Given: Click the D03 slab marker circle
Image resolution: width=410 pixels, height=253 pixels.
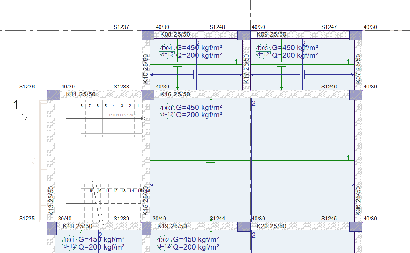Looking at the screenshot, I should click(167, 111).
